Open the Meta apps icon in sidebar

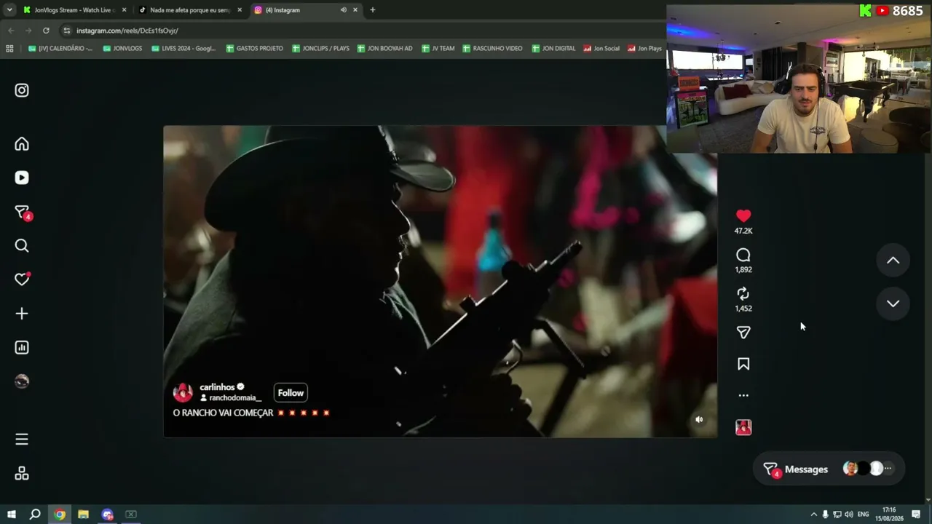point(22,474)
